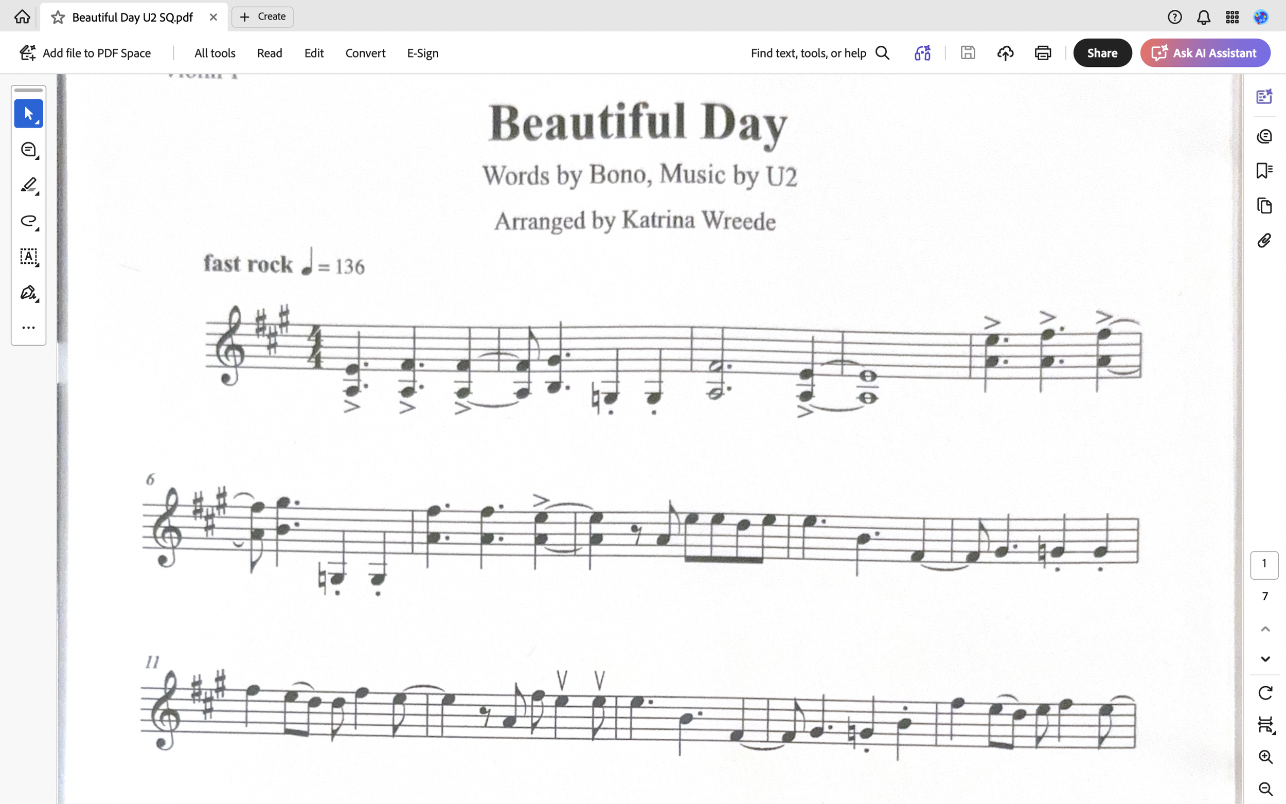Go to next page with down chevron

1265,659
